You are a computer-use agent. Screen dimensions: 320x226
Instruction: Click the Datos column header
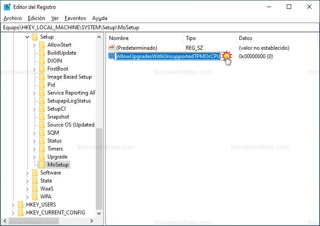[x=276, y=38]
